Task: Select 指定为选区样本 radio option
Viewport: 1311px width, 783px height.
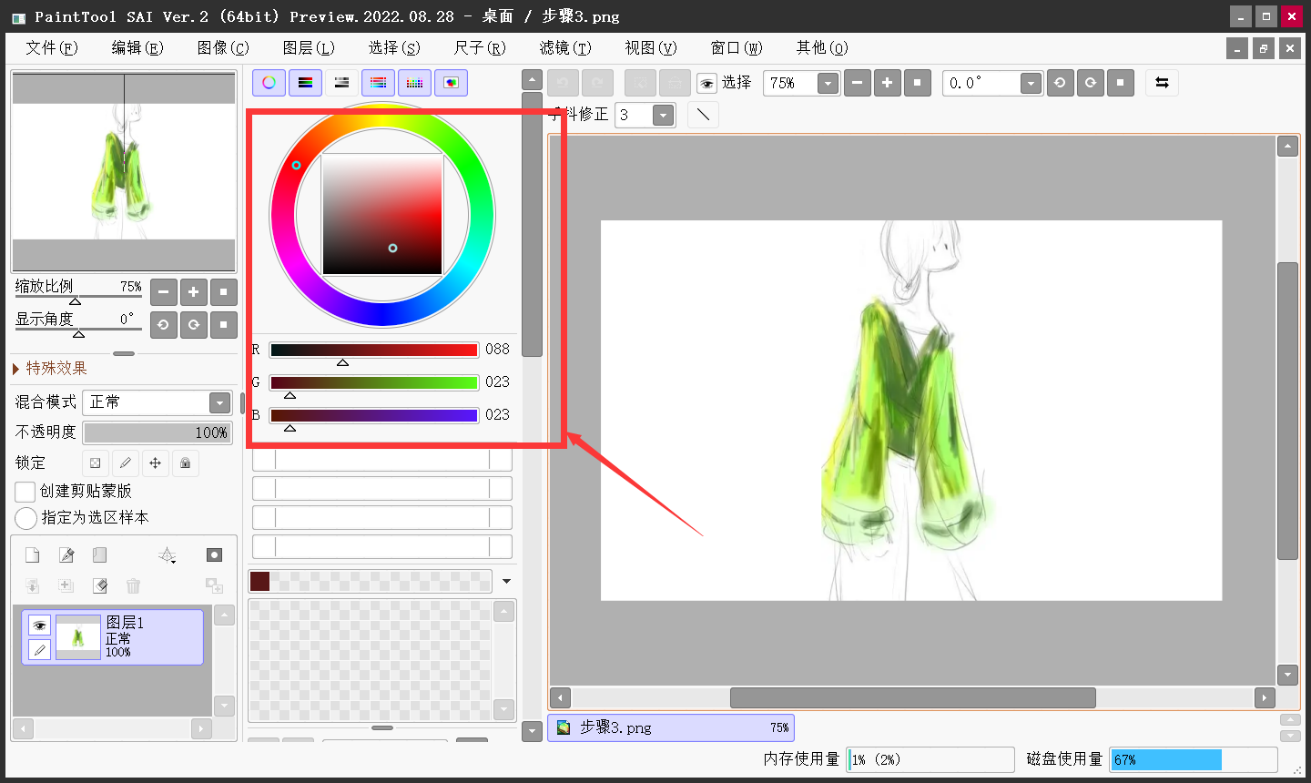Action: coord(25,518)
